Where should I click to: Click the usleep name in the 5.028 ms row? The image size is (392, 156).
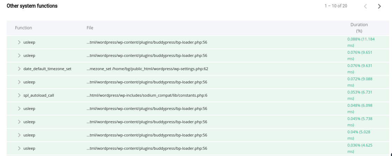coord(29,135)
